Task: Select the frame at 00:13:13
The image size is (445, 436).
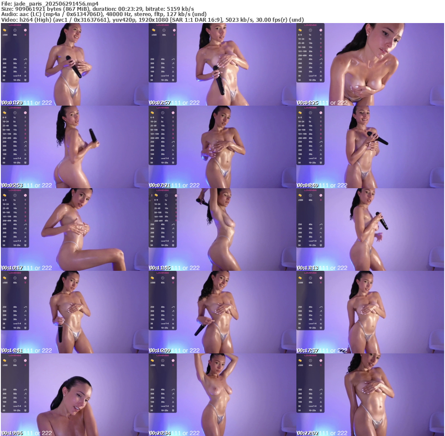Action: click(x=370, y=230)
